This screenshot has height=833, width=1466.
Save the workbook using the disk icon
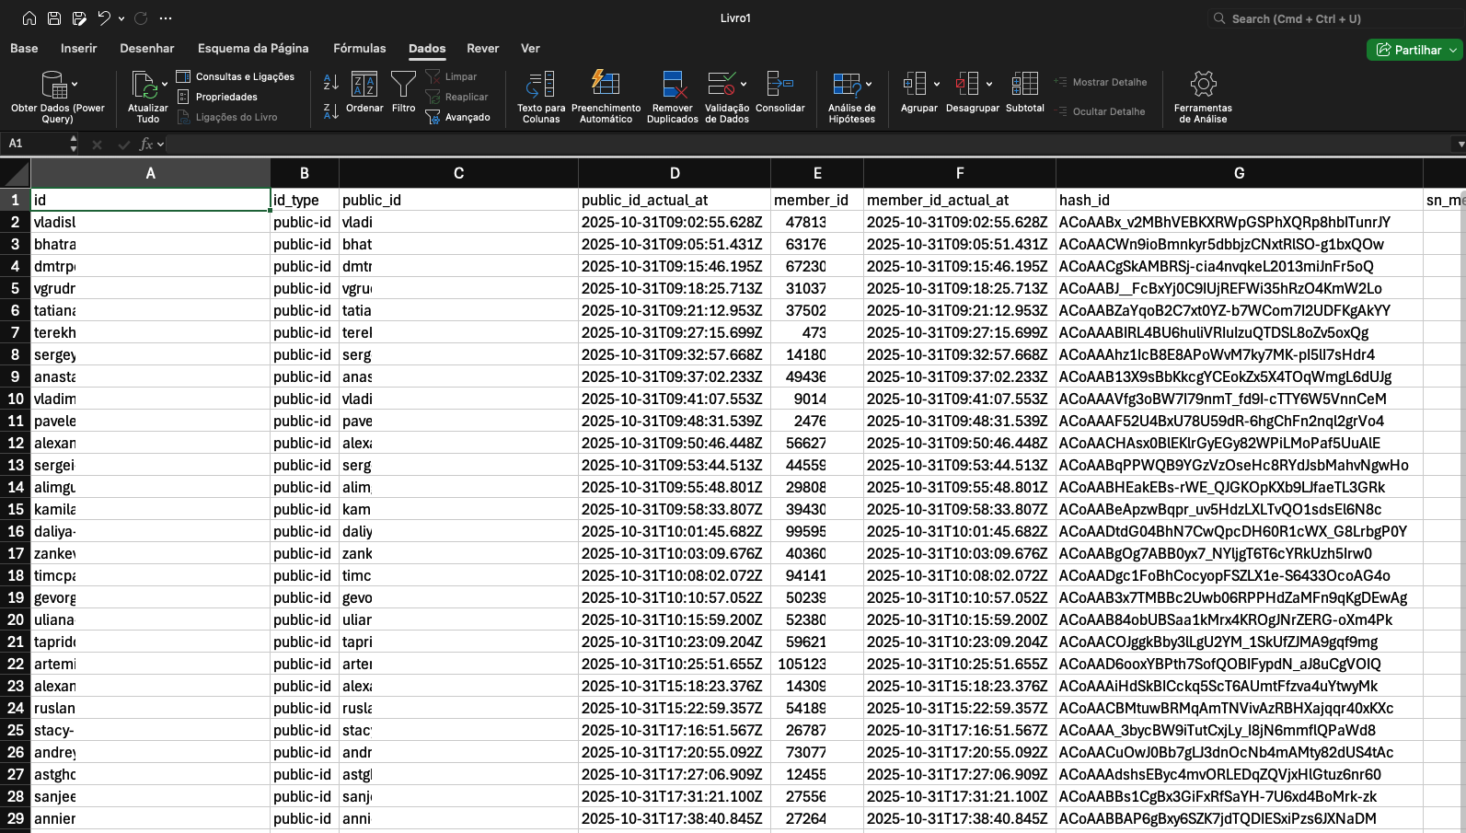54,18
